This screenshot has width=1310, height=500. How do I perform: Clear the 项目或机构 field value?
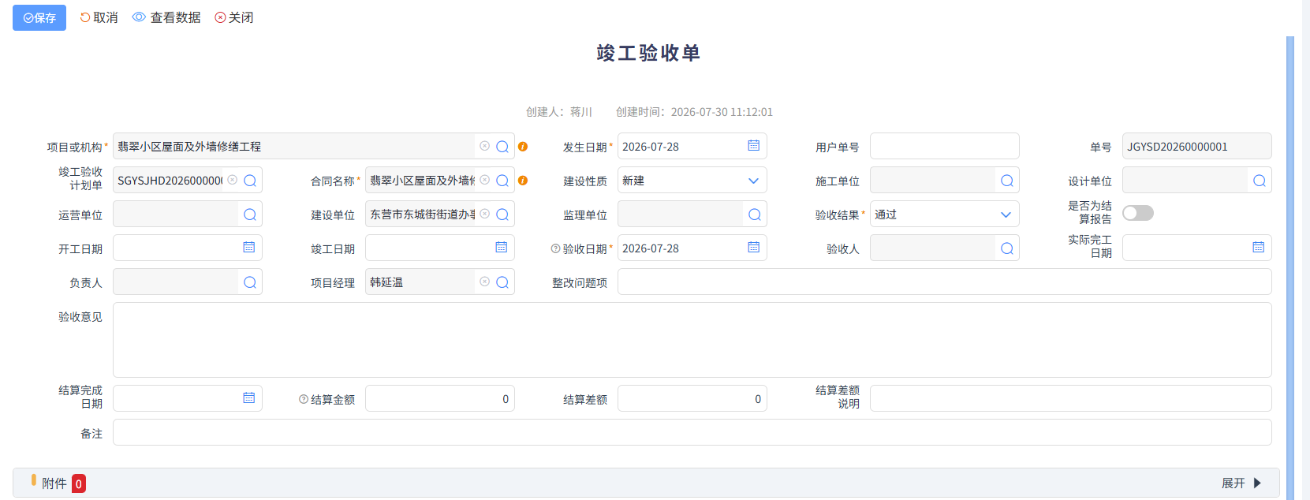[x=484, y=146]
